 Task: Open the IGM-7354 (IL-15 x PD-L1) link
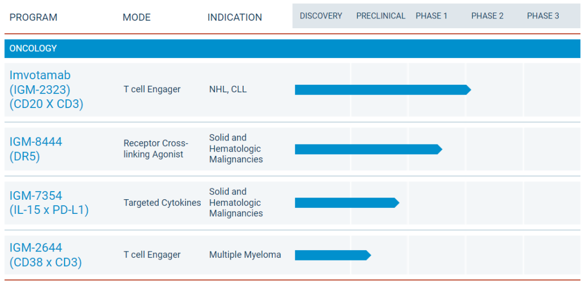tap(49, 202)
